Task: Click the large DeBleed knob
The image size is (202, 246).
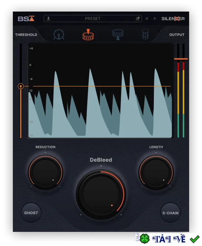Action: click(x=101, y=194)
